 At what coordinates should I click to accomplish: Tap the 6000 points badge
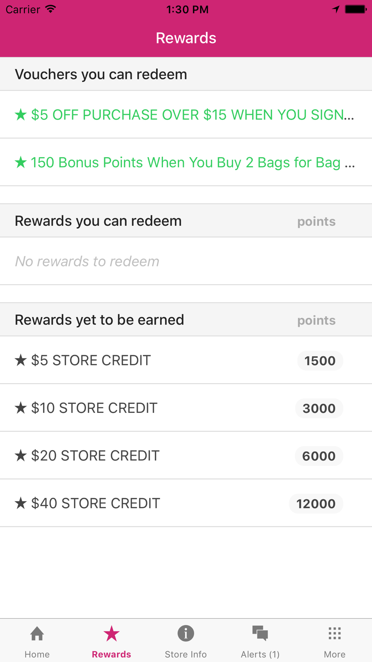(319, 456)
